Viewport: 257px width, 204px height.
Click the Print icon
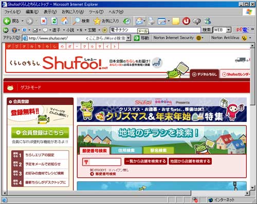click(x=151, y=21)
